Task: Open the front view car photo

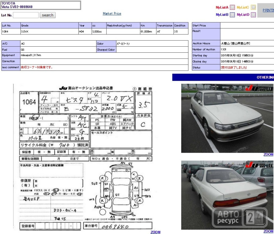Action: (227, 118)
